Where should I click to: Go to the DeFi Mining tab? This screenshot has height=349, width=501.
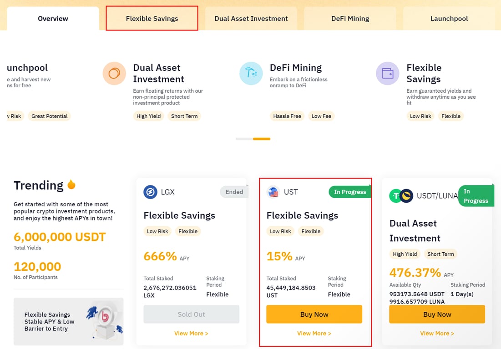(x=350, y=19)
